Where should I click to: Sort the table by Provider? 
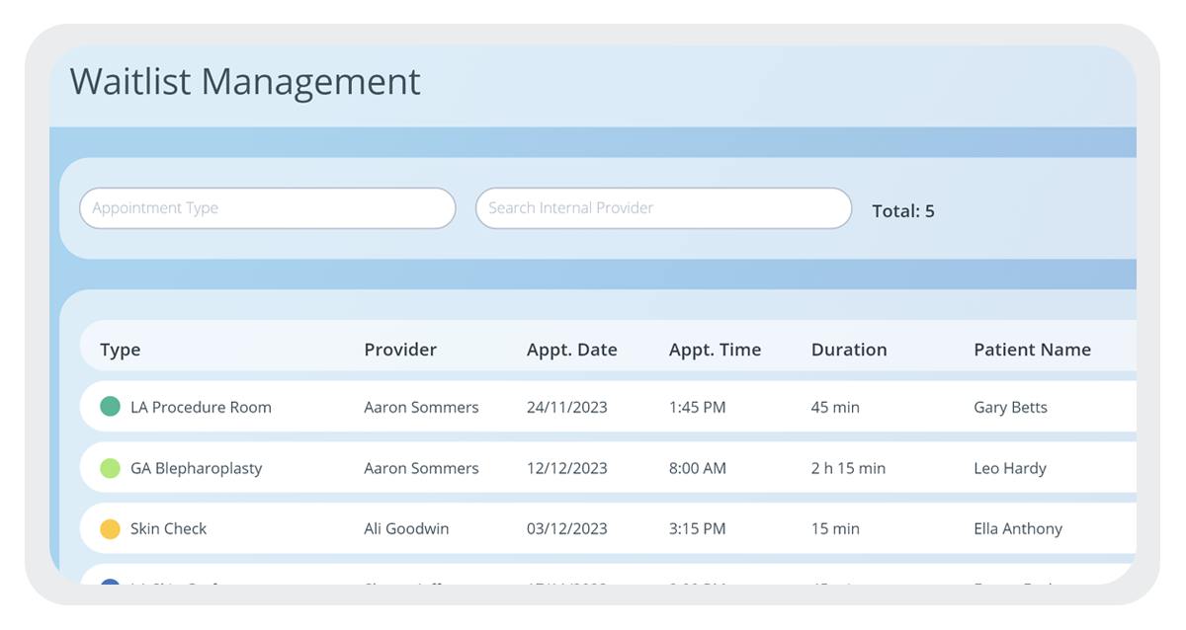[400, 349]
